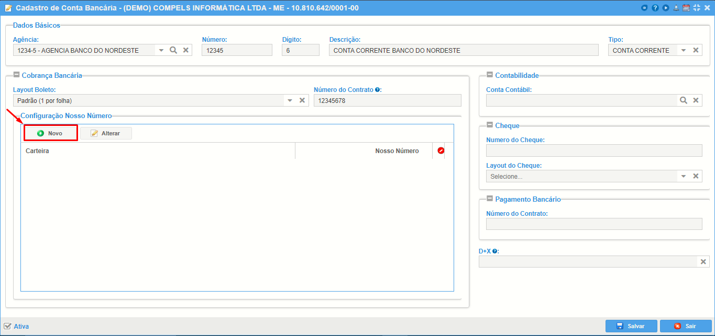The height and width of the screenshot is (336, 715).
Task: Collapse the Cheque section
Action: 490,125
